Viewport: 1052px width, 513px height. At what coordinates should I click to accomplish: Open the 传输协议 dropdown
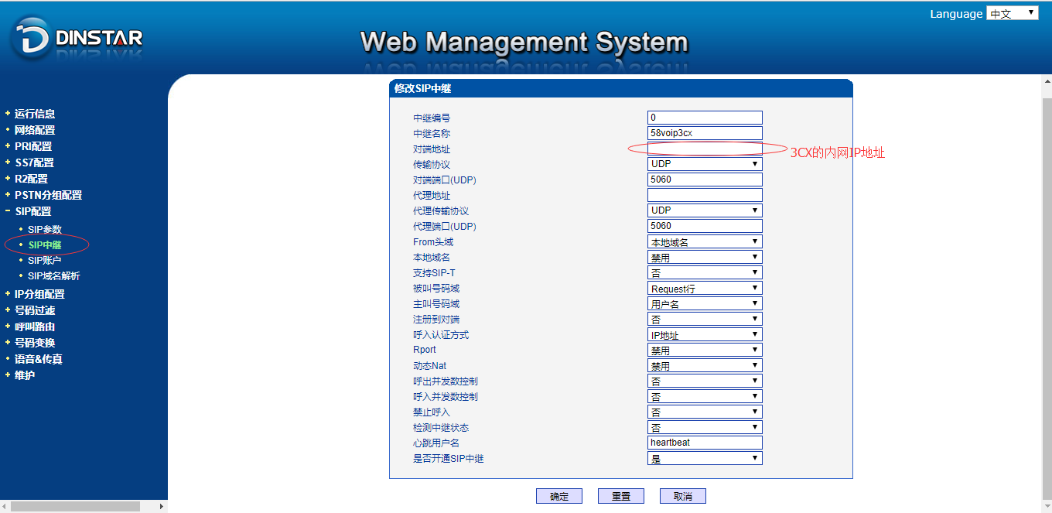[x=705, y=164]
